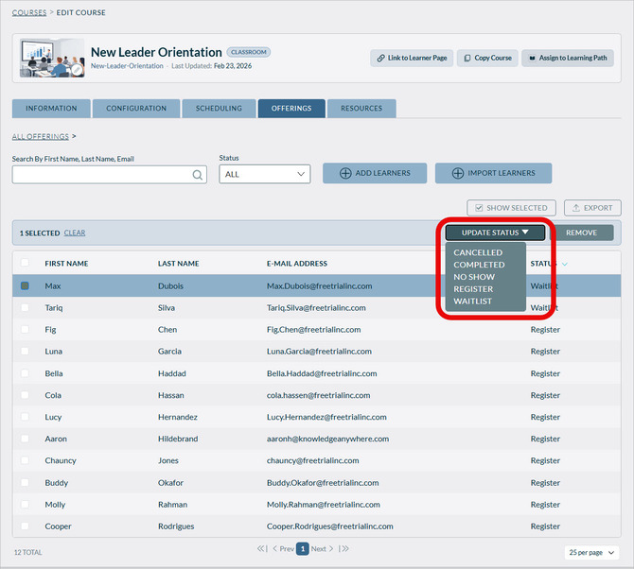Click the course thumbnail image
This screenshot has width=634, height=569.
(52, 59)
